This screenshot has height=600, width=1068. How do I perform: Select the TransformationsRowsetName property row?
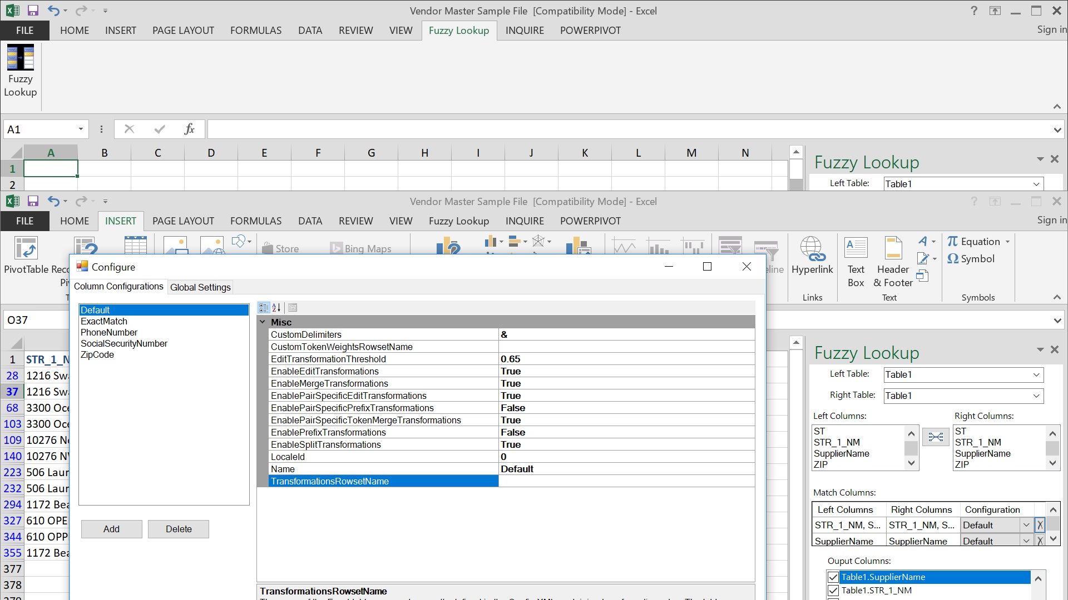[383, 481]
